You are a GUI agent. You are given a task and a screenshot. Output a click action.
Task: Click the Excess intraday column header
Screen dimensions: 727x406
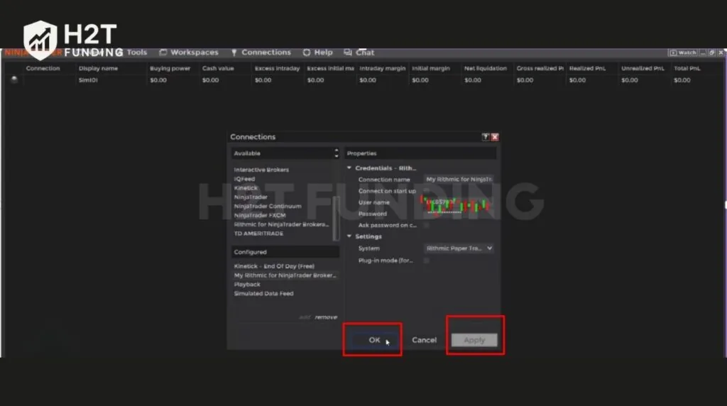[278, 68]
